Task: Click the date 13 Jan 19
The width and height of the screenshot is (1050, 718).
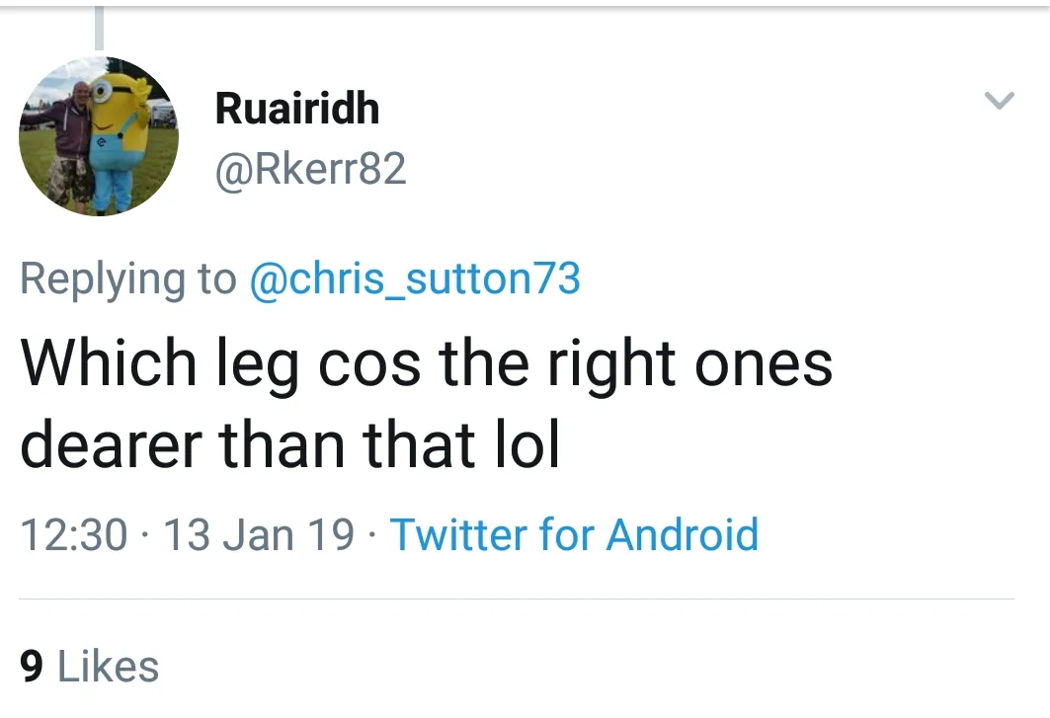Action: pyautogui.click(x=258, y=535)
